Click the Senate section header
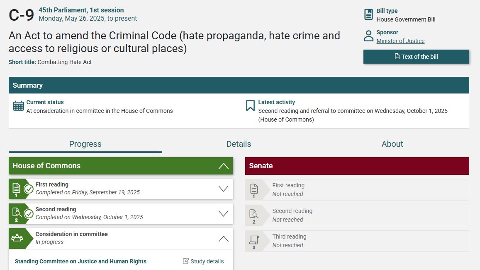The height and width of the screenshot is (270, 480). 357,166
